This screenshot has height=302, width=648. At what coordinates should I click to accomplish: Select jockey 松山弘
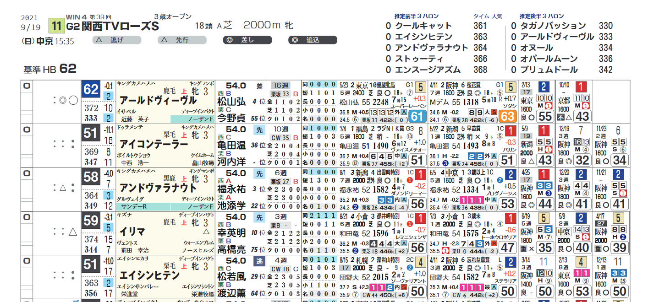point(232,101)
